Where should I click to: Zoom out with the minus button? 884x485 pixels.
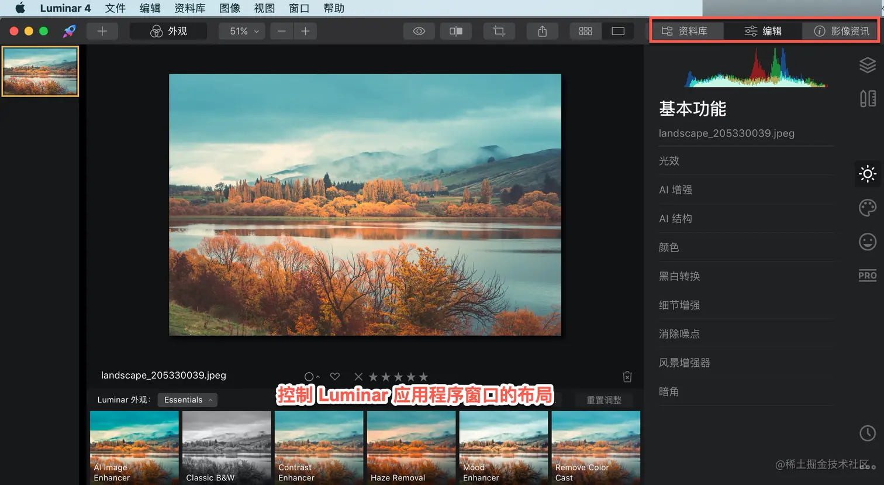[282, 31]
